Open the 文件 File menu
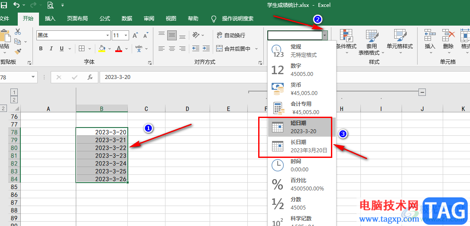Image resolution: width=470 pixels, height=226 pixels. point(4,19)
